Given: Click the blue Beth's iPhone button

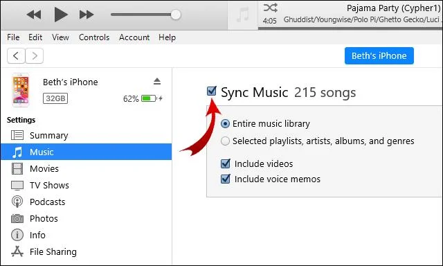Looking at the screenshot, I should (379, 55).
